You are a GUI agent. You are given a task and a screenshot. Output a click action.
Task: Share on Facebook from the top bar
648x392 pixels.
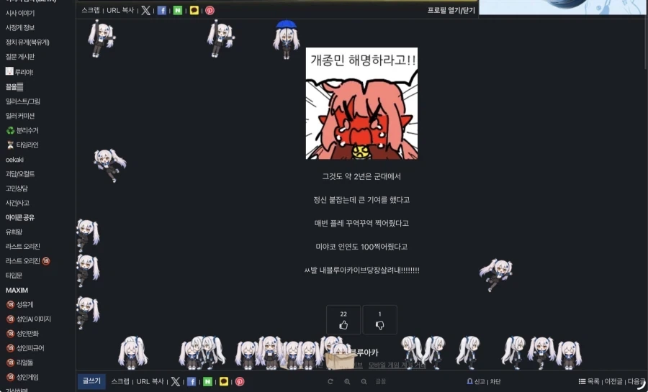[161, 10]
